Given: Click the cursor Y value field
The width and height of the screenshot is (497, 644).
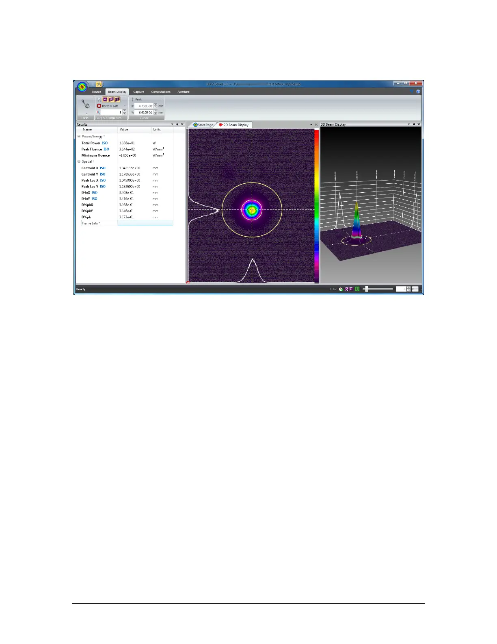Looking at the screenshot, I should click(x=144, y=113).
